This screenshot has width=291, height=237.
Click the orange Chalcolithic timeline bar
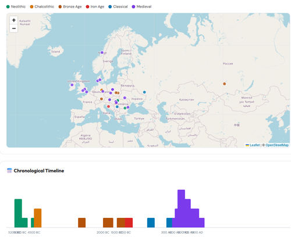coord(38,218)
